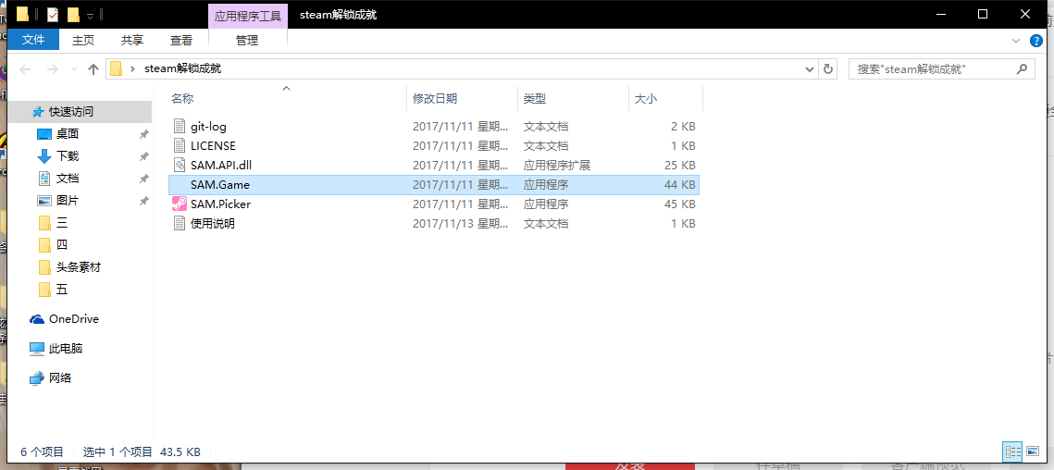Select the SAM.API.dll file name
The height and width of the screenshot is (470, 1054).
(221, 165)
